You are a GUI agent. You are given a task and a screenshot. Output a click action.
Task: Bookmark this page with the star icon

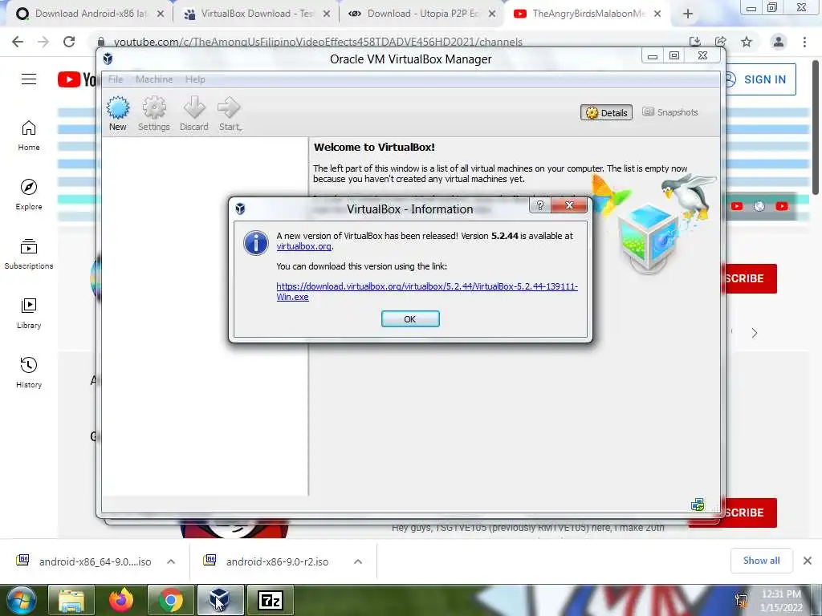[747, 42]
